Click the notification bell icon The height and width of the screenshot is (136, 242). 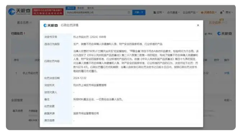click(x=221, y=12)
